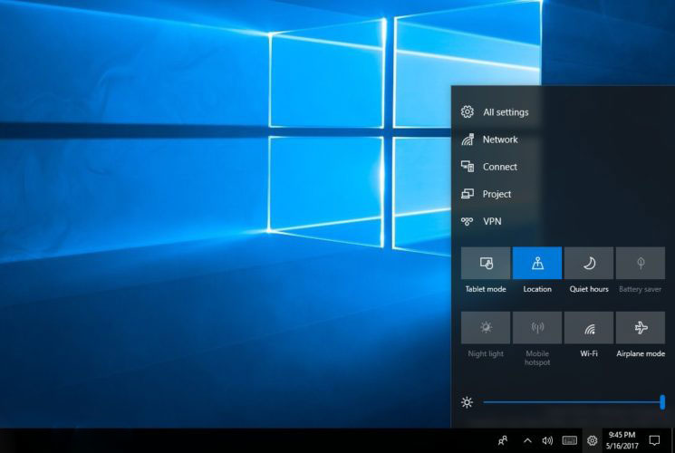Viewport: 675px width, 453px height.
Task: Set brightness to the slider's midpoint
Action: [573, 402]
